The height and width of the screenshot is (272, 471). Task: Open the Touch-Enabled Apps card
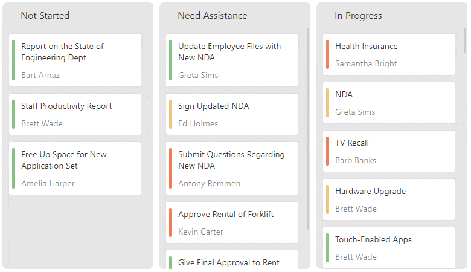click(x=389, y=248)
